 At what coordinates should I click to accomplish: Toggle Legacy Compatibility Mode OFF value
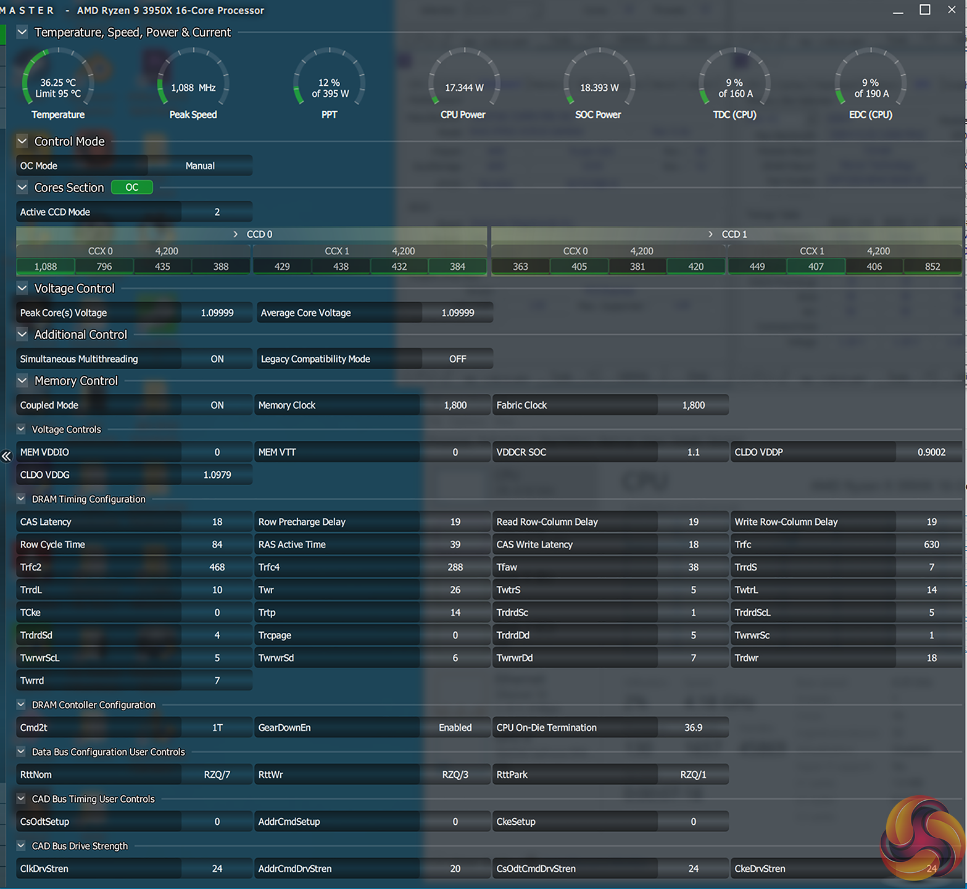[457, 359]
